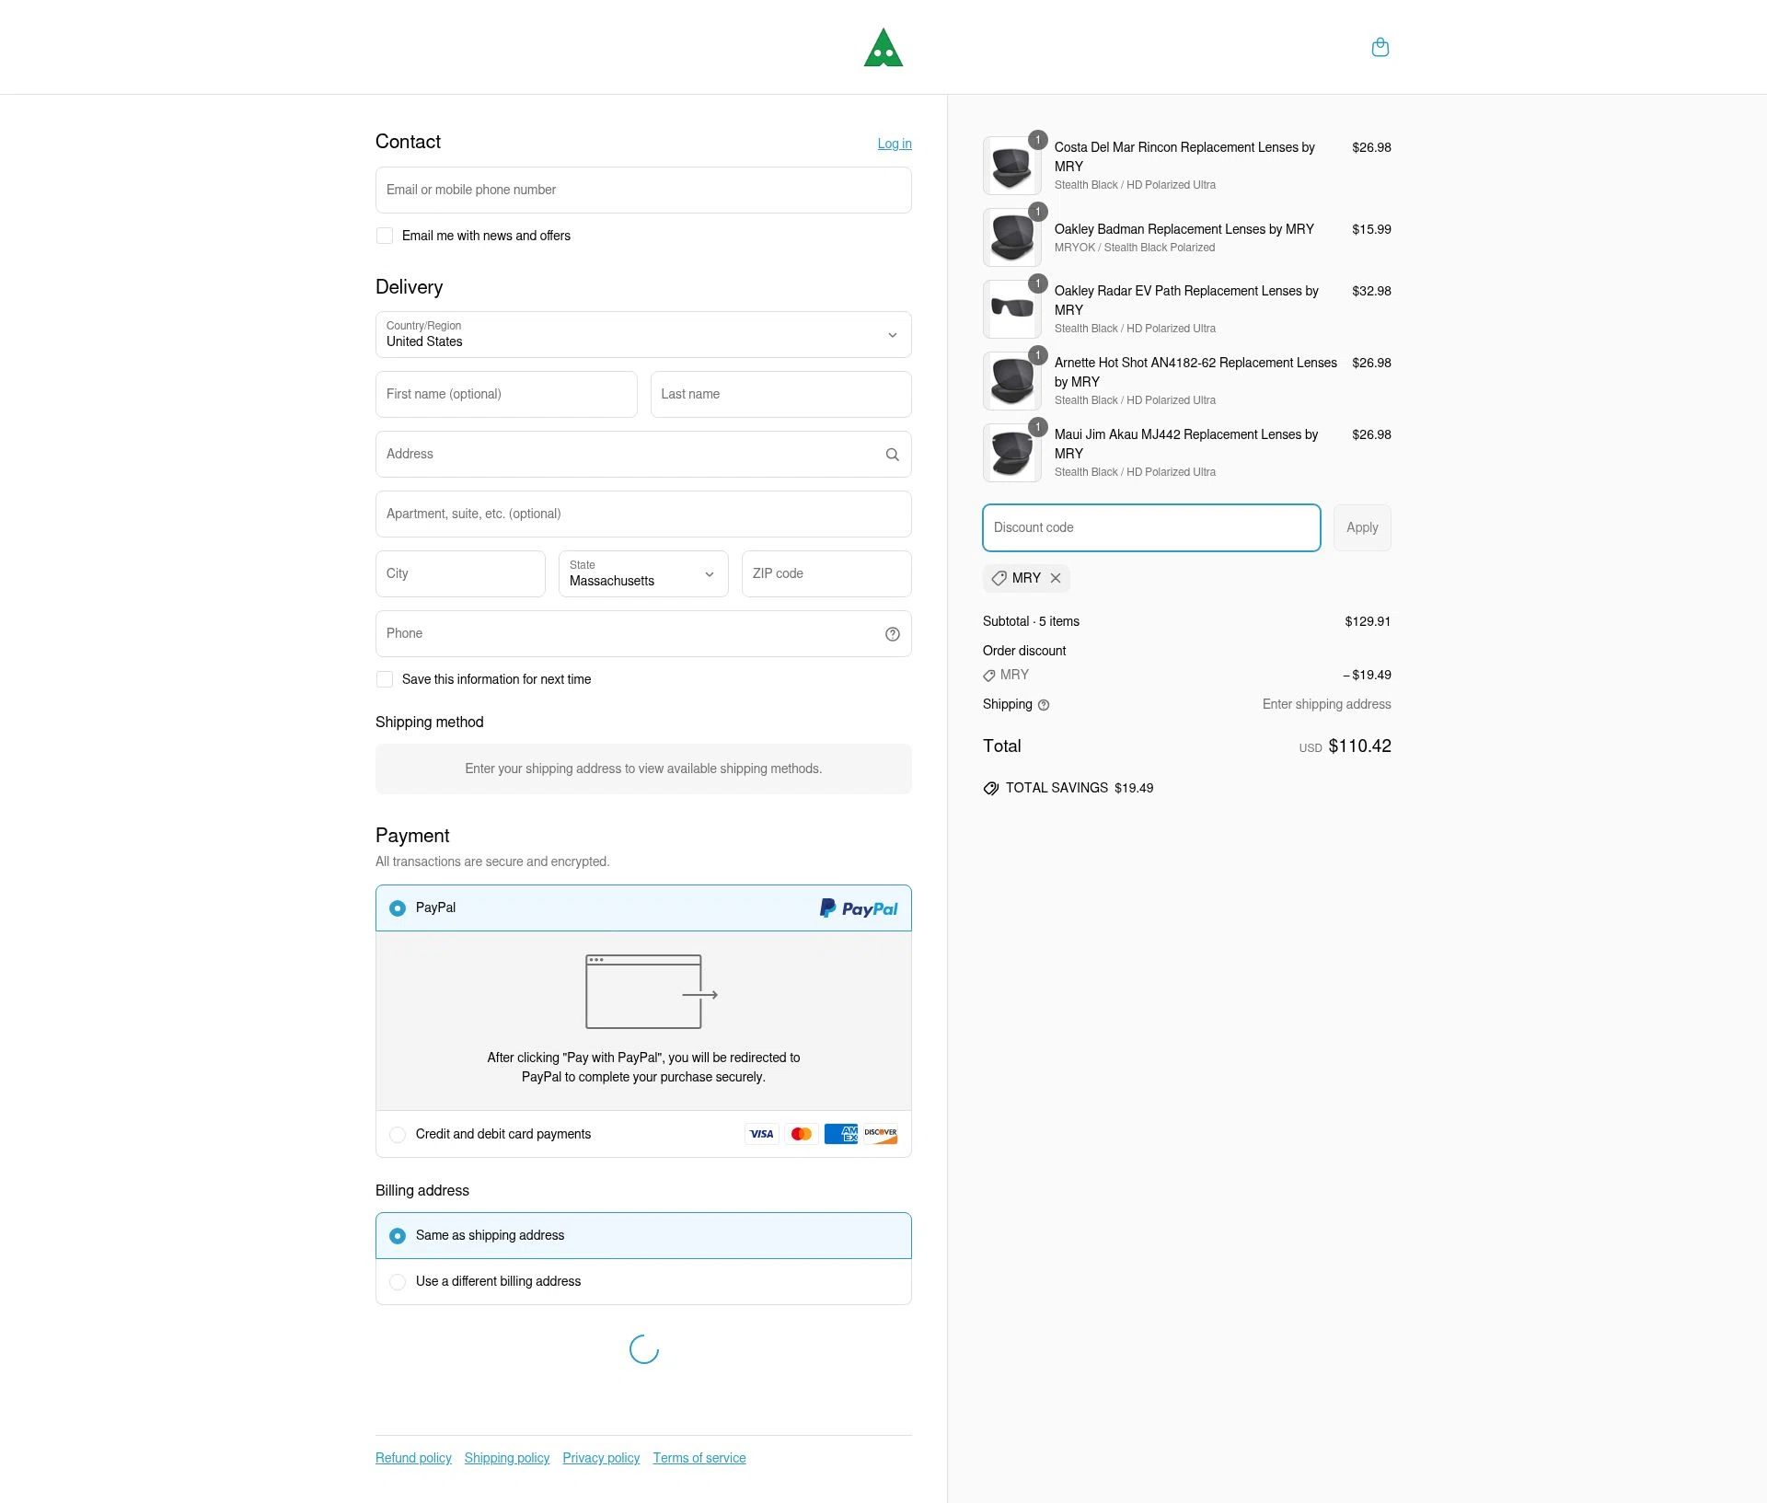The image size is (1767, 1503).
Task: Click the green triangle store logo
Action: coord(883,47)
